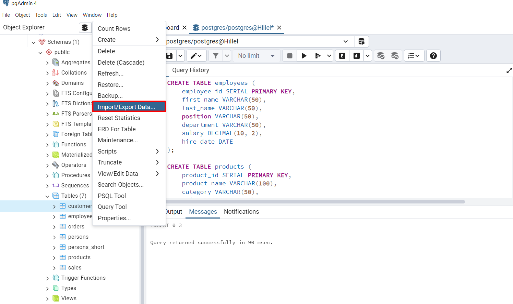Cancel the running query with Stop icon

click(x=289, y=55)
